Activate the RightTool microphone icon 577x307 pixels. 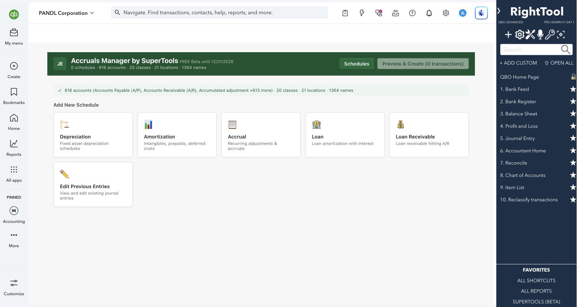[x=540, y=35]
